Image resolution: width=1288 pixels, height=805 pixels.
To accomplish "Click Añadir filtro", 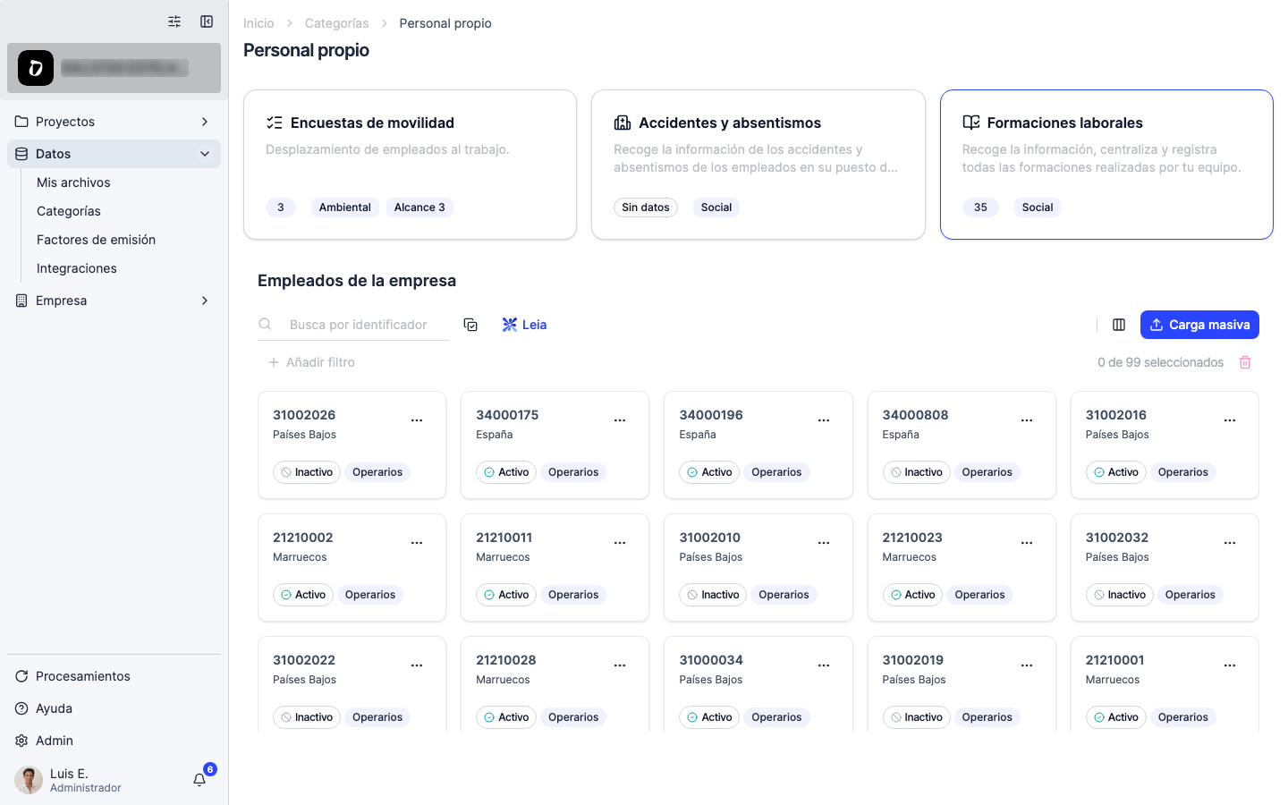I will (311, 362).
